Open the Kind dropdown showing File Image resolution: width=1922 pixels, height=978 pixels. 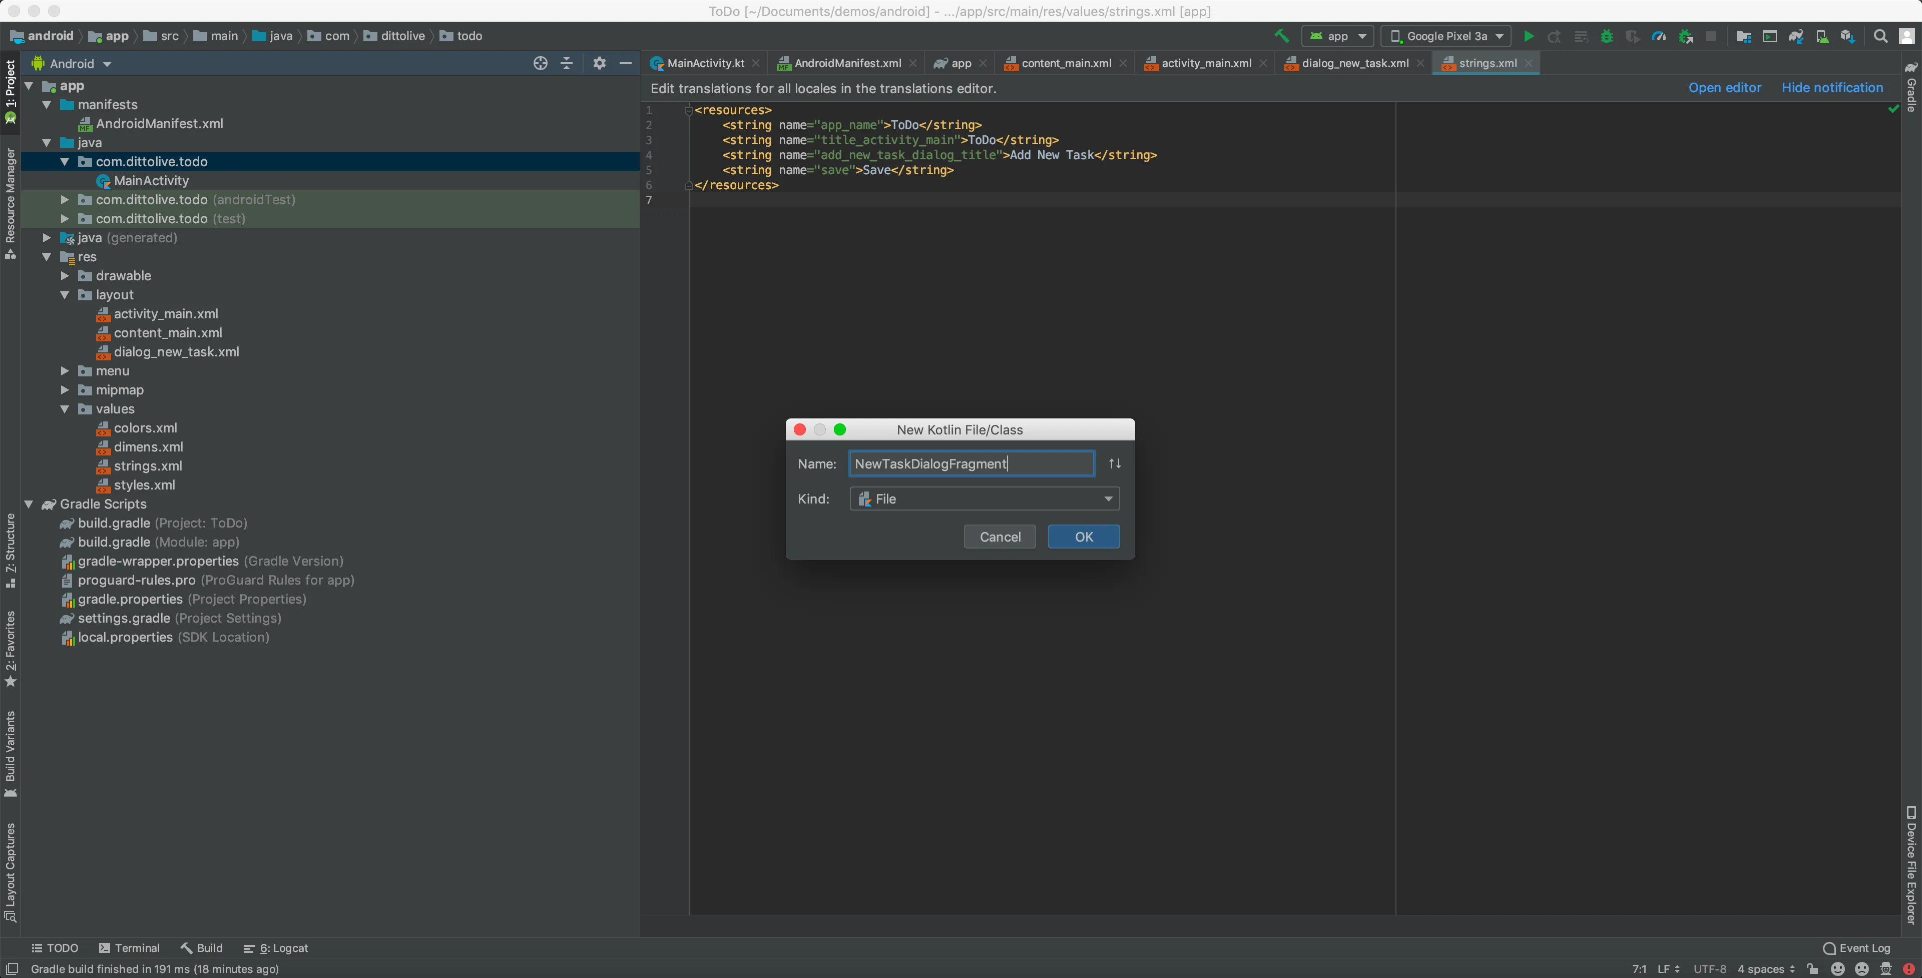(984, 499)
